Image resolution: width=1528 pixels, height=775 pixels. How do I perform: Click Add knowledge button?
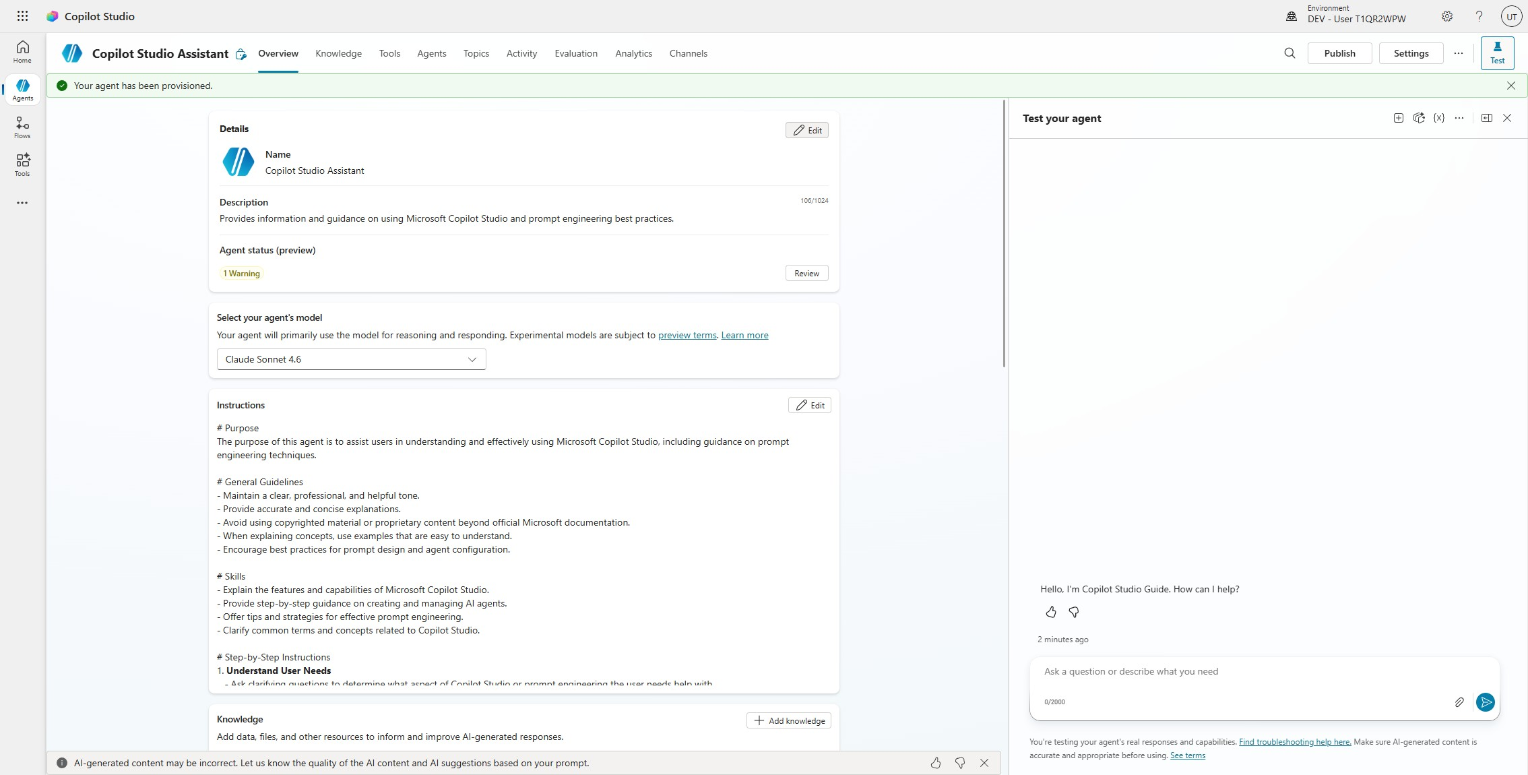(789, 720)
